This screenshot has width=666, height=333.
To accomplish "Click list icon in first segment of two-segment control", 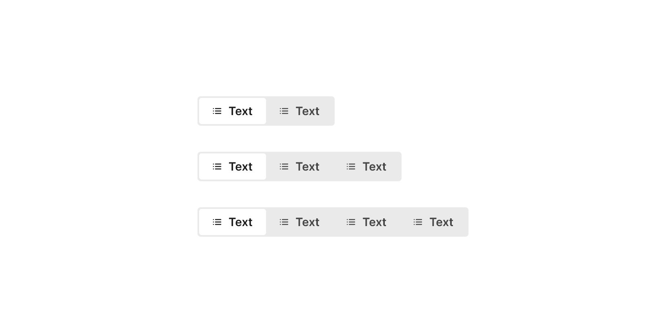I will pos(217,111).
